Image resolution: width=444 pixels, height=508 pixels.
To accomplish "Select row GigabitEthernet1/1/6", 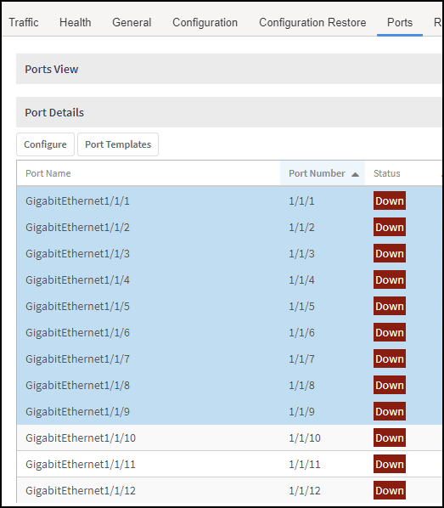I will pos(229,332).
